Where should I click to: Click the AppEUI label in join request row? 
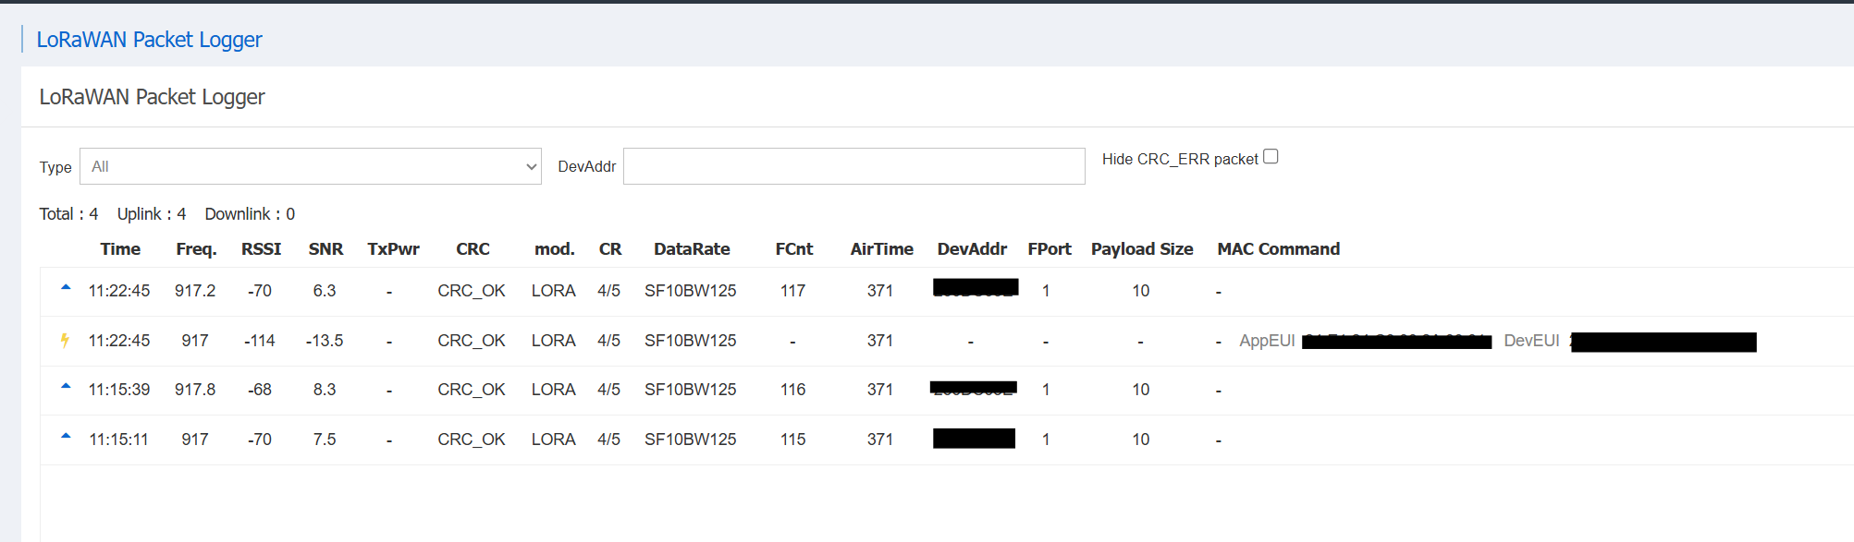click(x=1267, y=341)
